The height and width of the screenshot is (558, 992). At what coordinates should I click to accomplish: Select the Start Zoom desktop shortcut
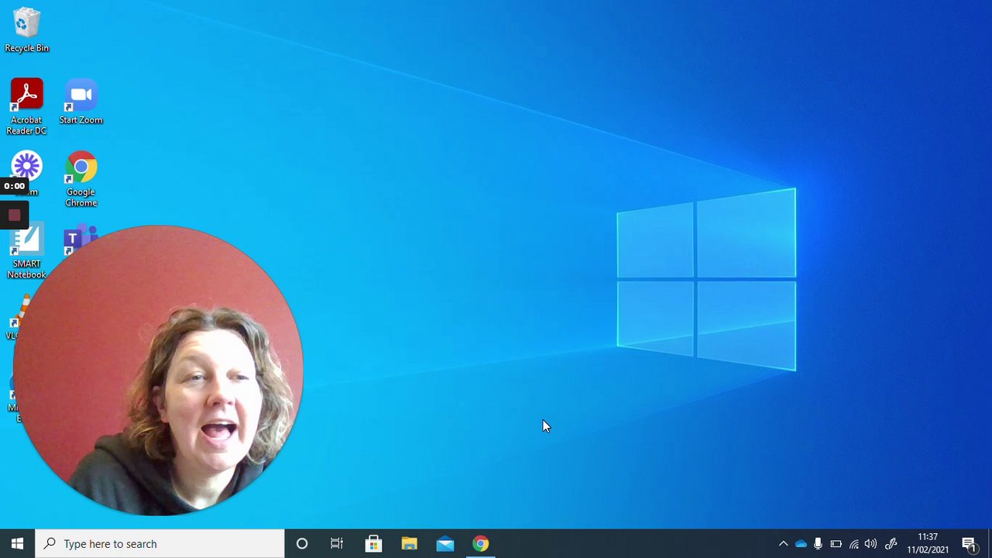pyautogui.click(x=81, y=102)
